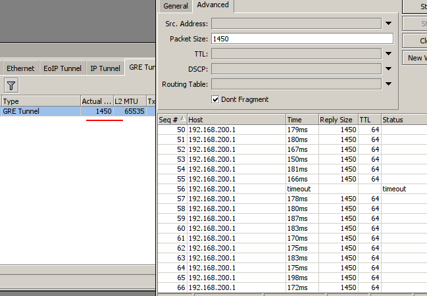Image resolution: width=427 pixels, height=296 pixels.
Task: Select the GRE Tunnel interface row
Action: point(78,111)
